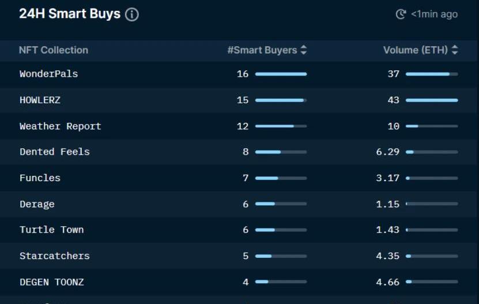Click HOWLERZ volume bar

tap(432, 100)
